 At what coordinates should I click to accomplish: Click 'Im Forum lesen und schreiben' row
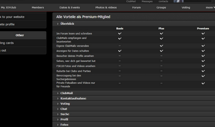click(x=134, y=33)
